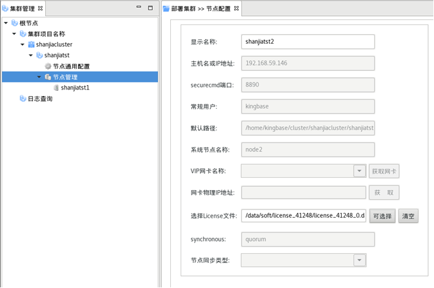The image size is (434, 288).
Task: Click the 显示名称 text field
Action: pos(307,42)
